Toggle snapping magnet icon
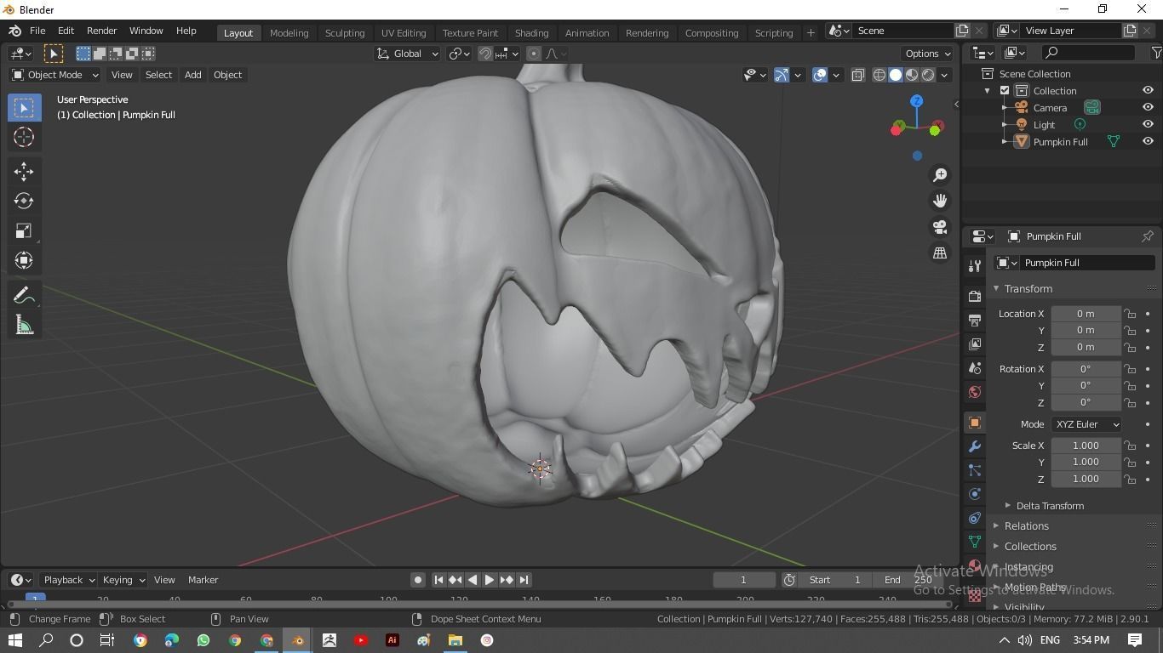Screen dimensions: 1163x653 coord(485,54)
